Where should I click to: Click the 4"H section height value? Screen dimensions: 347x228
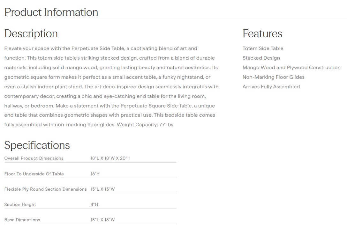pyautogui.click(x=94, y=204)
